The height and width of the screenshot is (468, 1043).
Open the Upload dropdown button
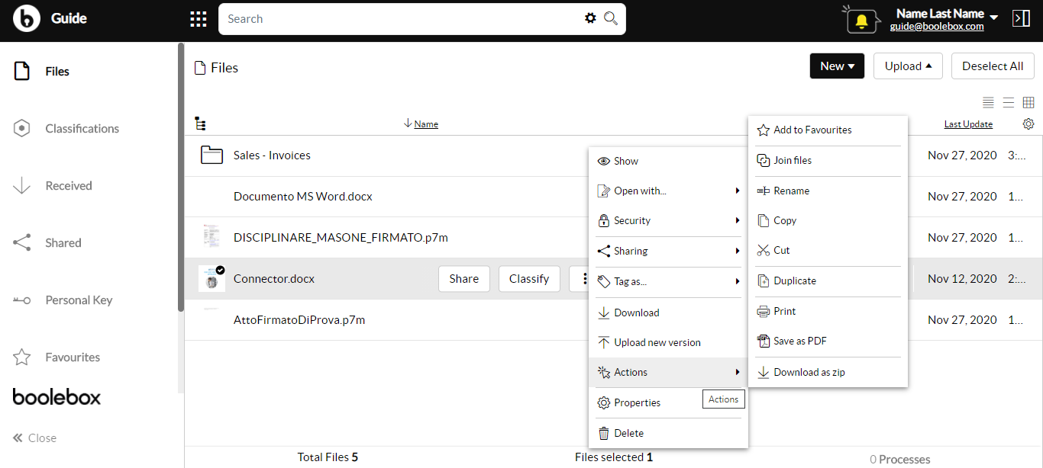coord(908,66)
